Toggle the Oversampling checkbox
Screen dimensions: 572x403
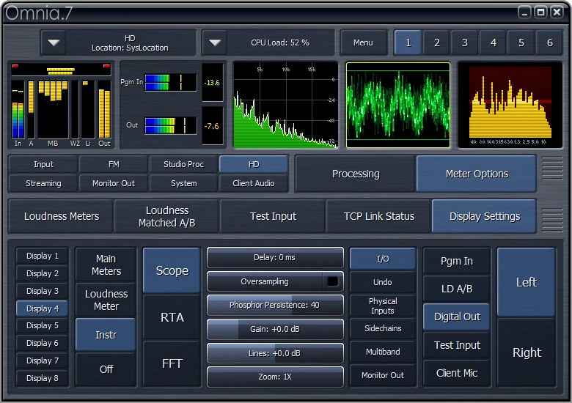point(332,281)
